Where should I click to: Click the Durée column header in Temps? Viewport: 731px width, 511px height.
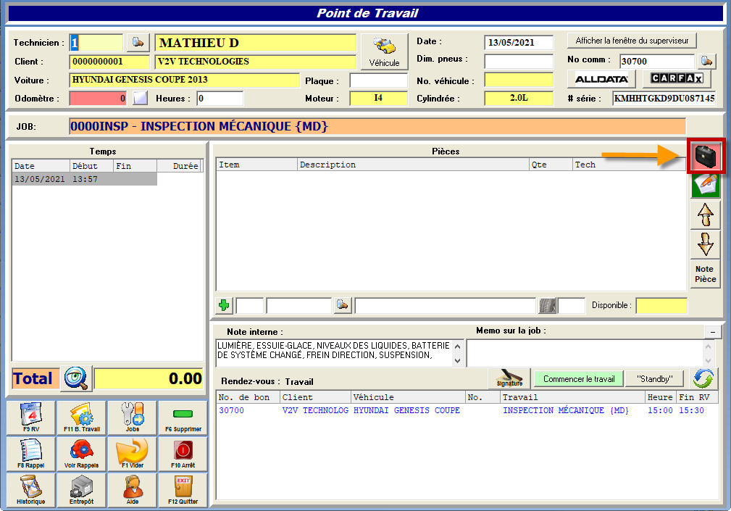(x=180, y=166)
